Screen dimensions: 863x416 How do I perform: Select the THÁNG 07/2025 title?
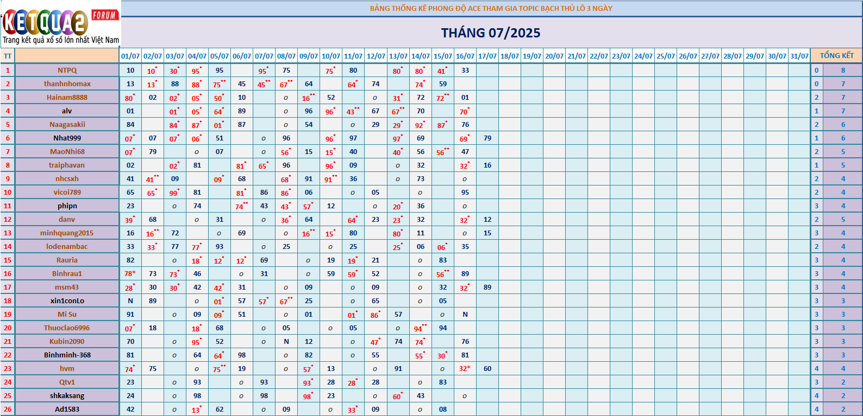coord(491,33)
